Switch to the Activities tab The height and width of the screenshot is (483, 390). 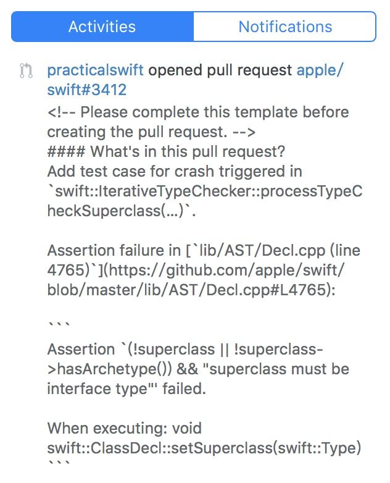(102, 27)
